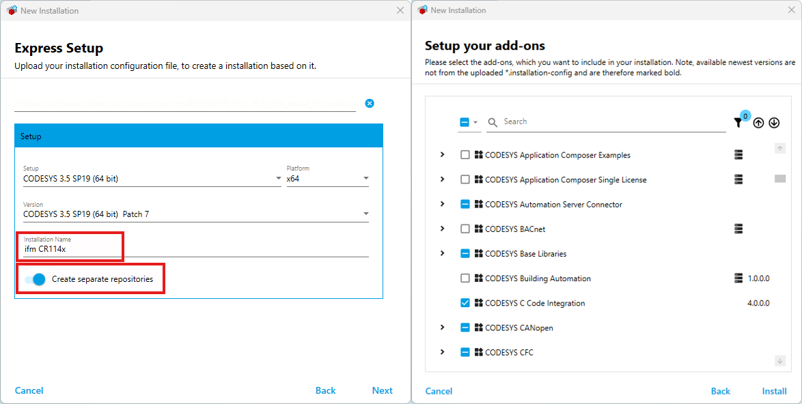Select CODESYS Building Automation row text
The width and height of the screenshot is (802, 404).
pyautogui.click(x=538, y=278)
